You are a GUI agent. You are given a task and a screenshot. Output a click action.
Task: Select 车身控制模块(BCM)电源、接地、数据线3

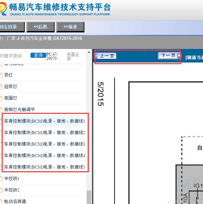[x=45, y=144]
